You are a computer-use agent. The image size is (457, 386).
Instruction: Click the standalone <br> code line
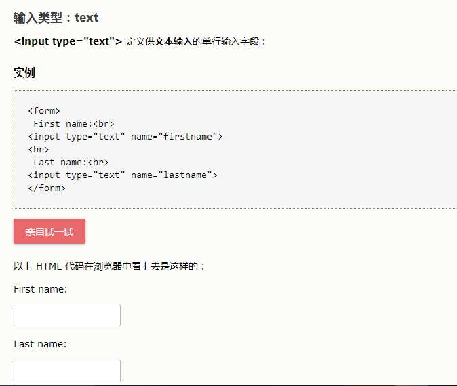pyautogui.click(x=39, y=149)
